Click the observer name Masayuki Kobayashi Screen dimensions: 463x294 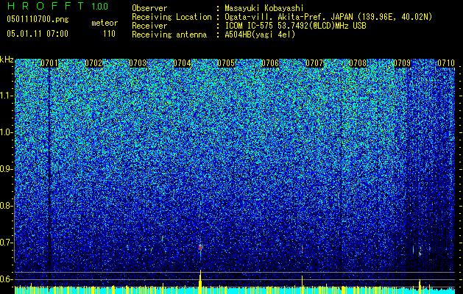(264, 8)
